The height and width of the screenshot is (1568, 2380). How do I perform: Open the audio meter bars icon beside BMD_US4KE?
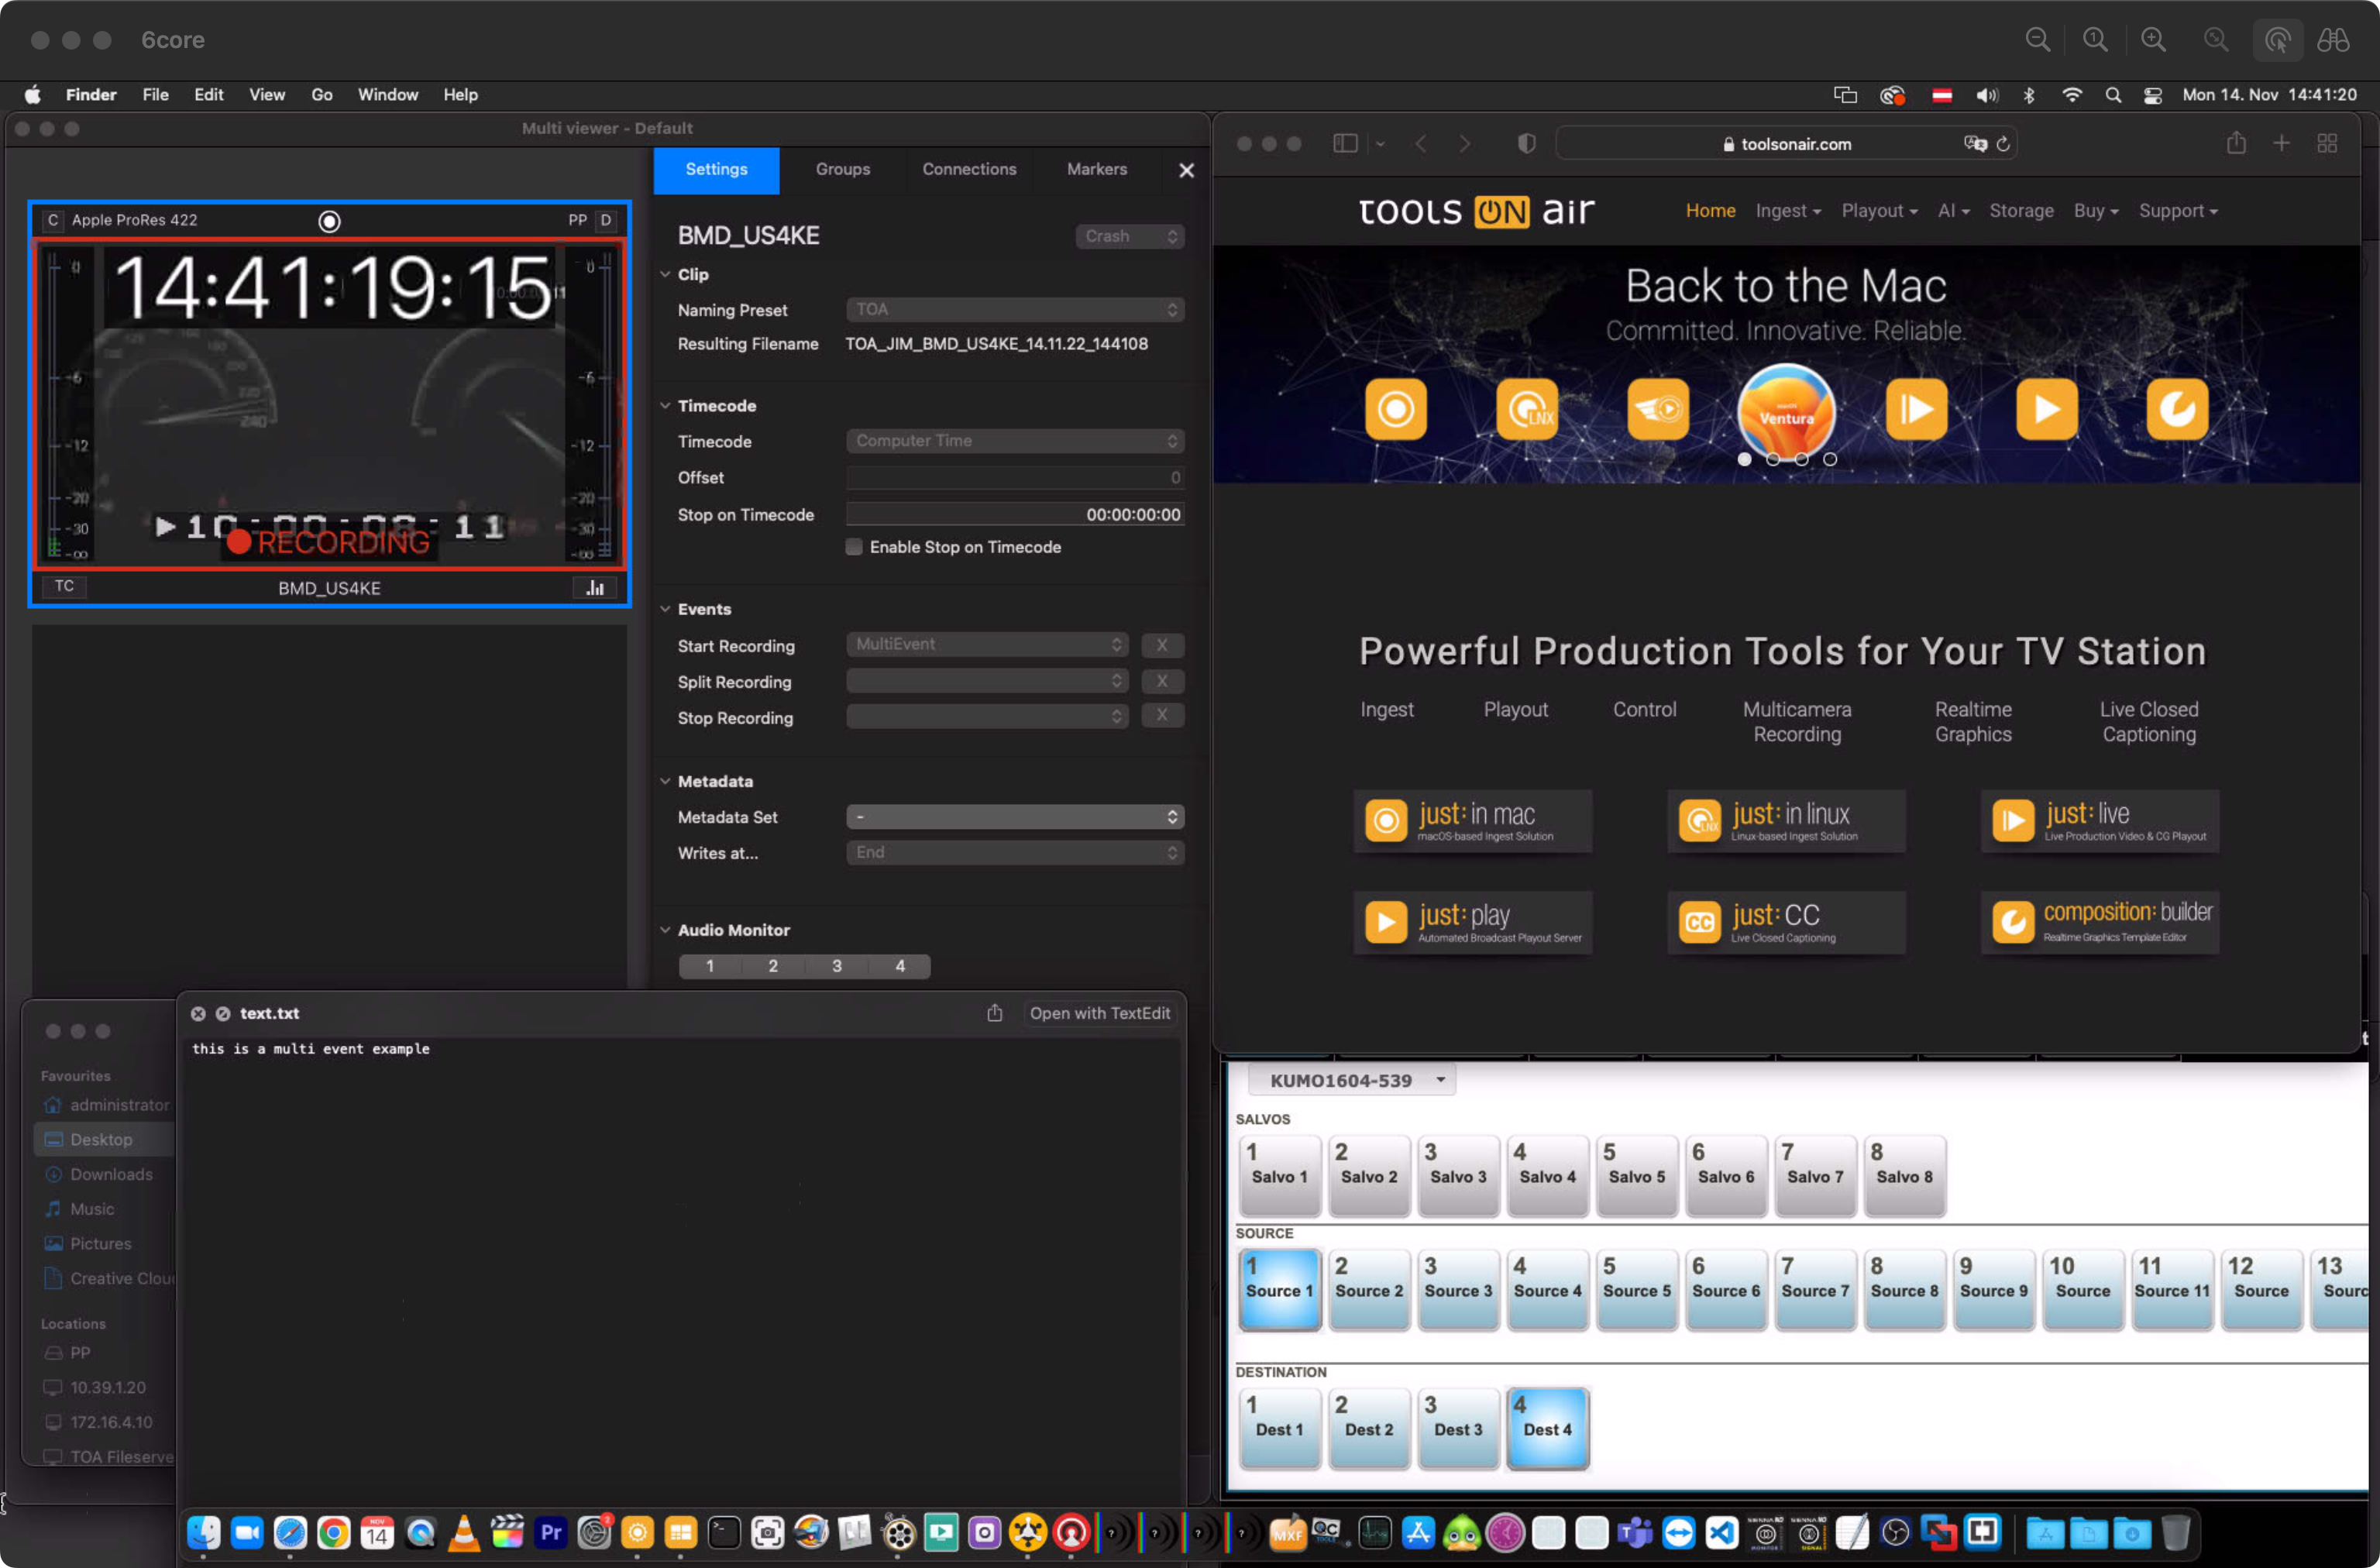click(x=595, y=587)
